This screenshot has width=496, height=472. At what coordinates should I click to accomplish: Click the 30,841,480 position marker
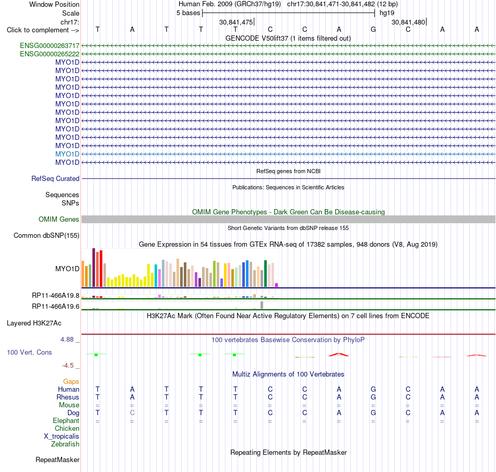409,22
